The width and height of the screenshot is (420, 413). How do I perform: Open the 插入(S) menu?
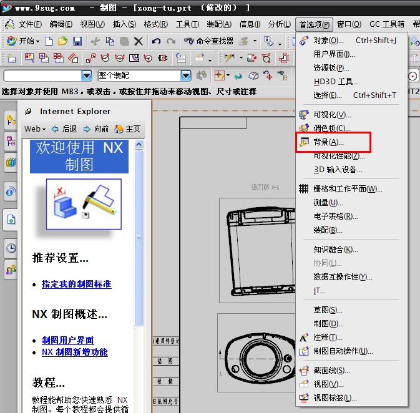(x=124, y=24)
